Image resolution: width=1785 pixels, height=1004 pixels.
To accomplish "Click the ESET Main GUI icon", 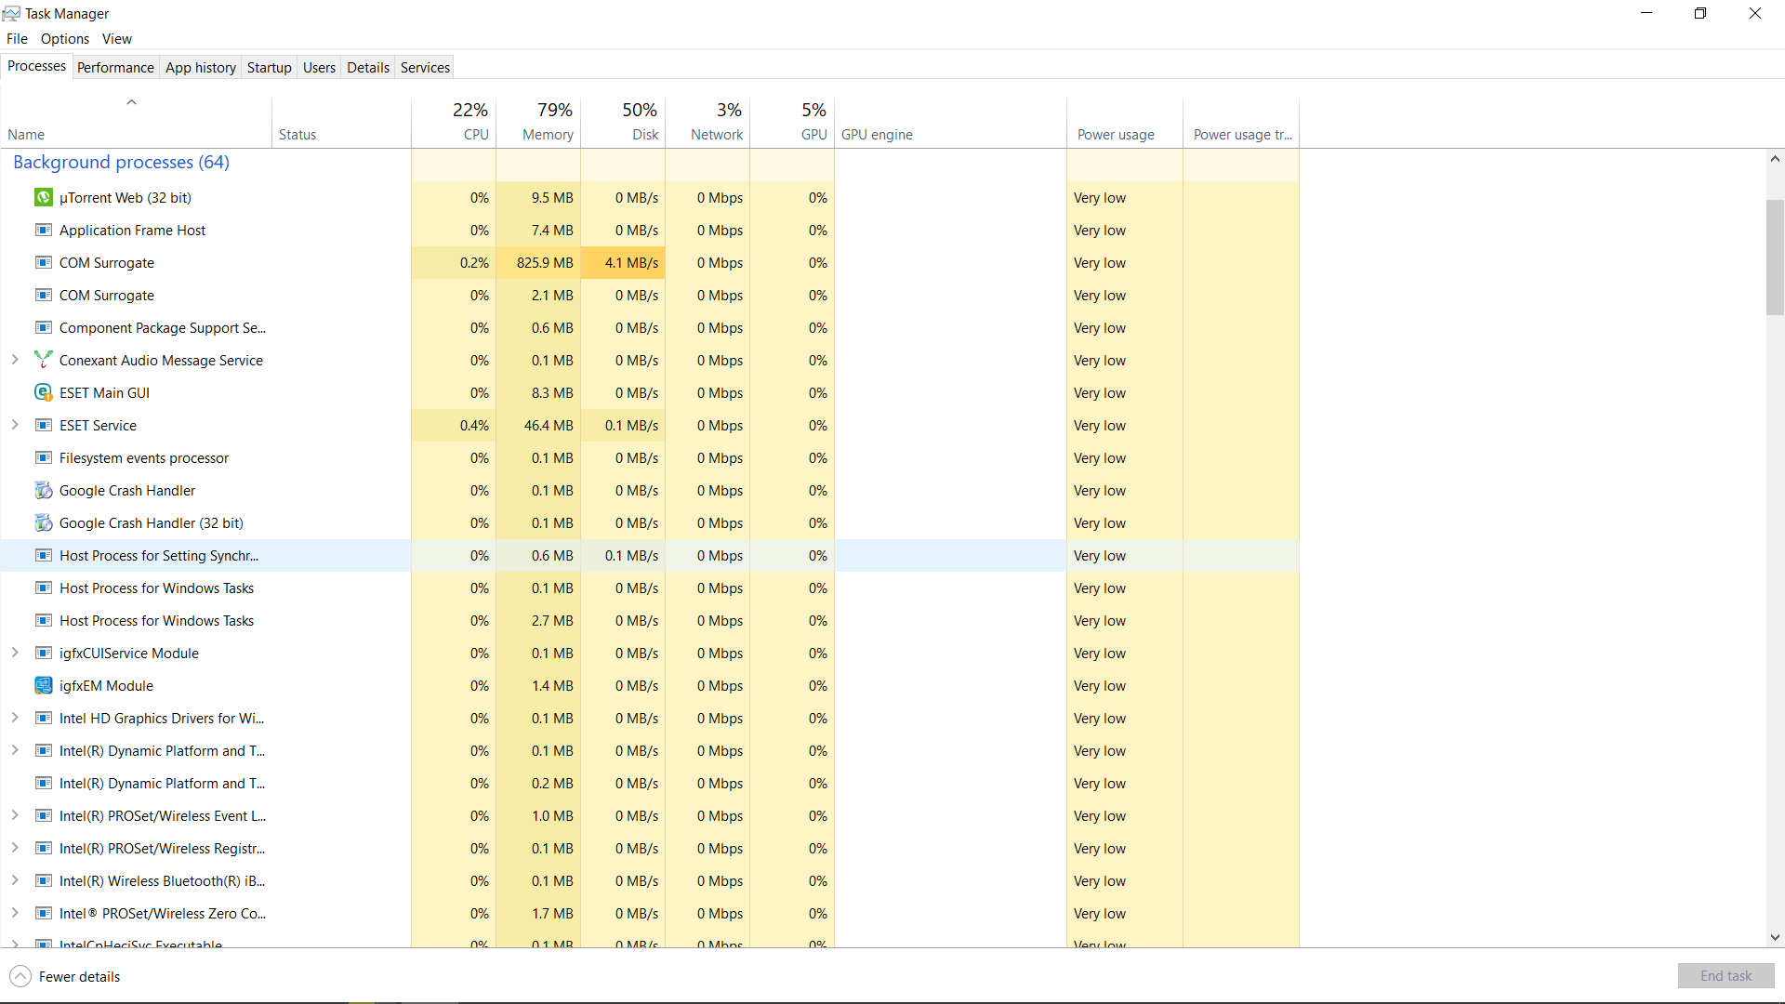I will (43, 393).
